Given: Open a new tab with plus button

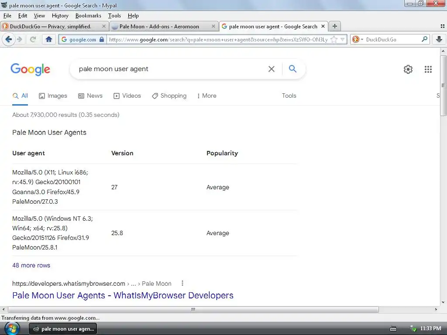Looking at the screenshot, I should click(335, 26).
